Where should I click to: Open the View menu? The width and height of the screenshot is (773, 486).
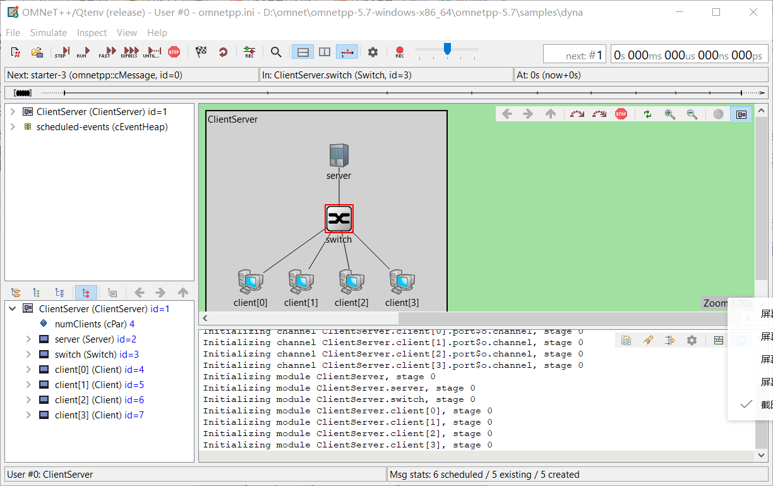pos(127,33)
